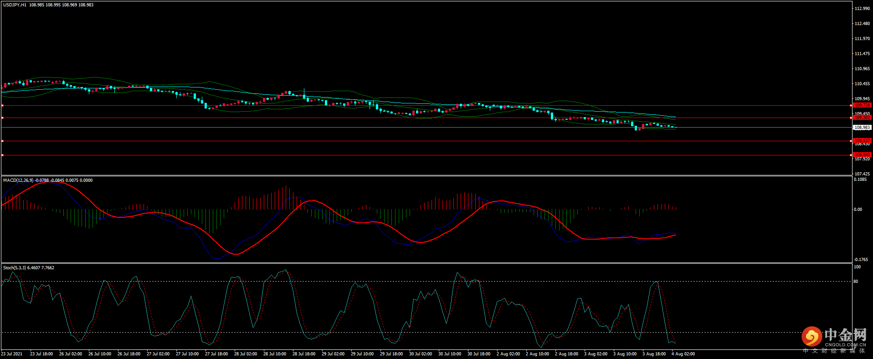Click the MACD(12,26,9) indicator label

(x=18, y=180)
